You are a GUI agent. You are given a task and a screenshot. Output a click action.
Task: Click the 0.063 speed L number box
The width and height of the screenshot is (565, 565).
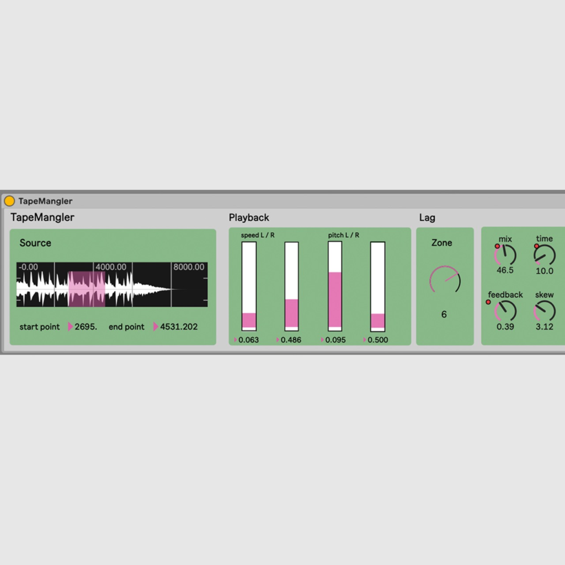248,340
